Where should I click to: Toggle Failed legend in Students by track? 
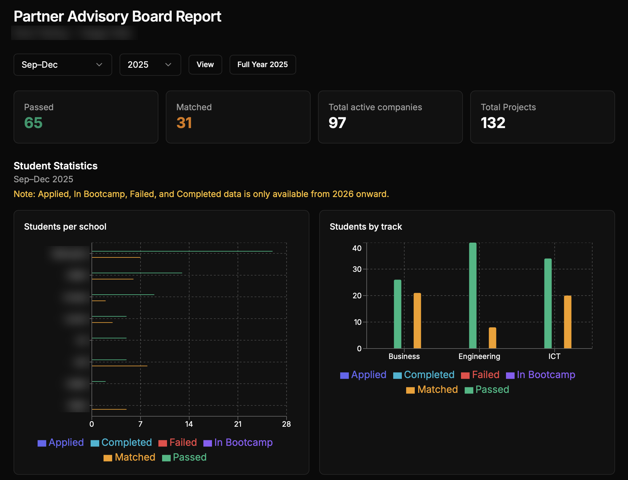(x=480, y=375)
